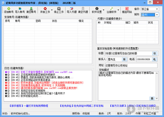The image size is (164, 117).
Task: Click the 电 button beside phone field
Action: (154, 59)
